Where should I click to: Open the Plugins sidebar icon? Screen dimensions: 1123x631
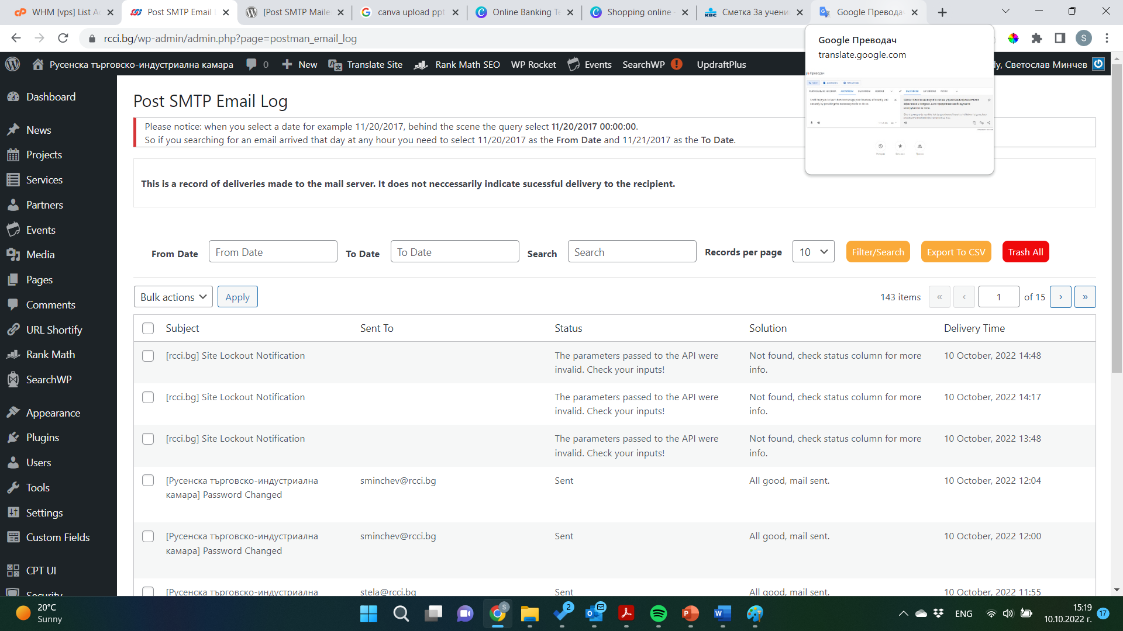(13, 438)
